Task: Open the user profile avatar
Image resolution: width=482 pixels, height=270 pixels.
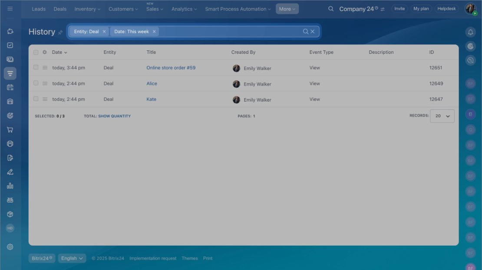Action: coord(470,9)
